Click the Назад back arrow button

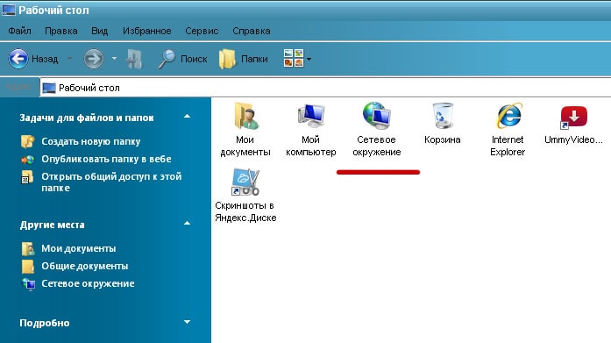pyautogui.click(x=18, y=59)
